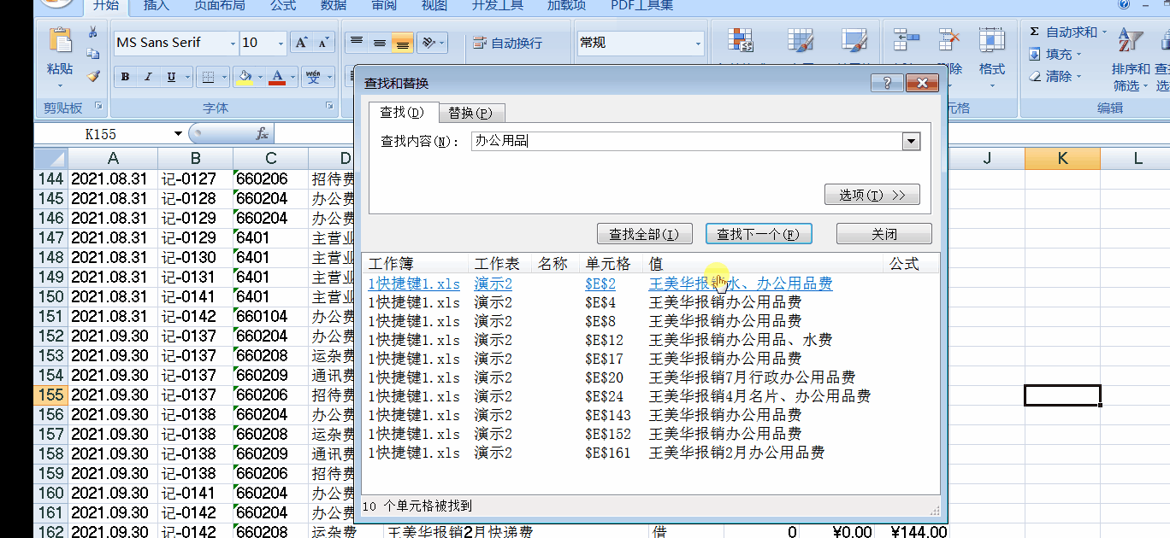Select the $E$143 search result row
1170x538 pixels.
click(x=607, y=415)
